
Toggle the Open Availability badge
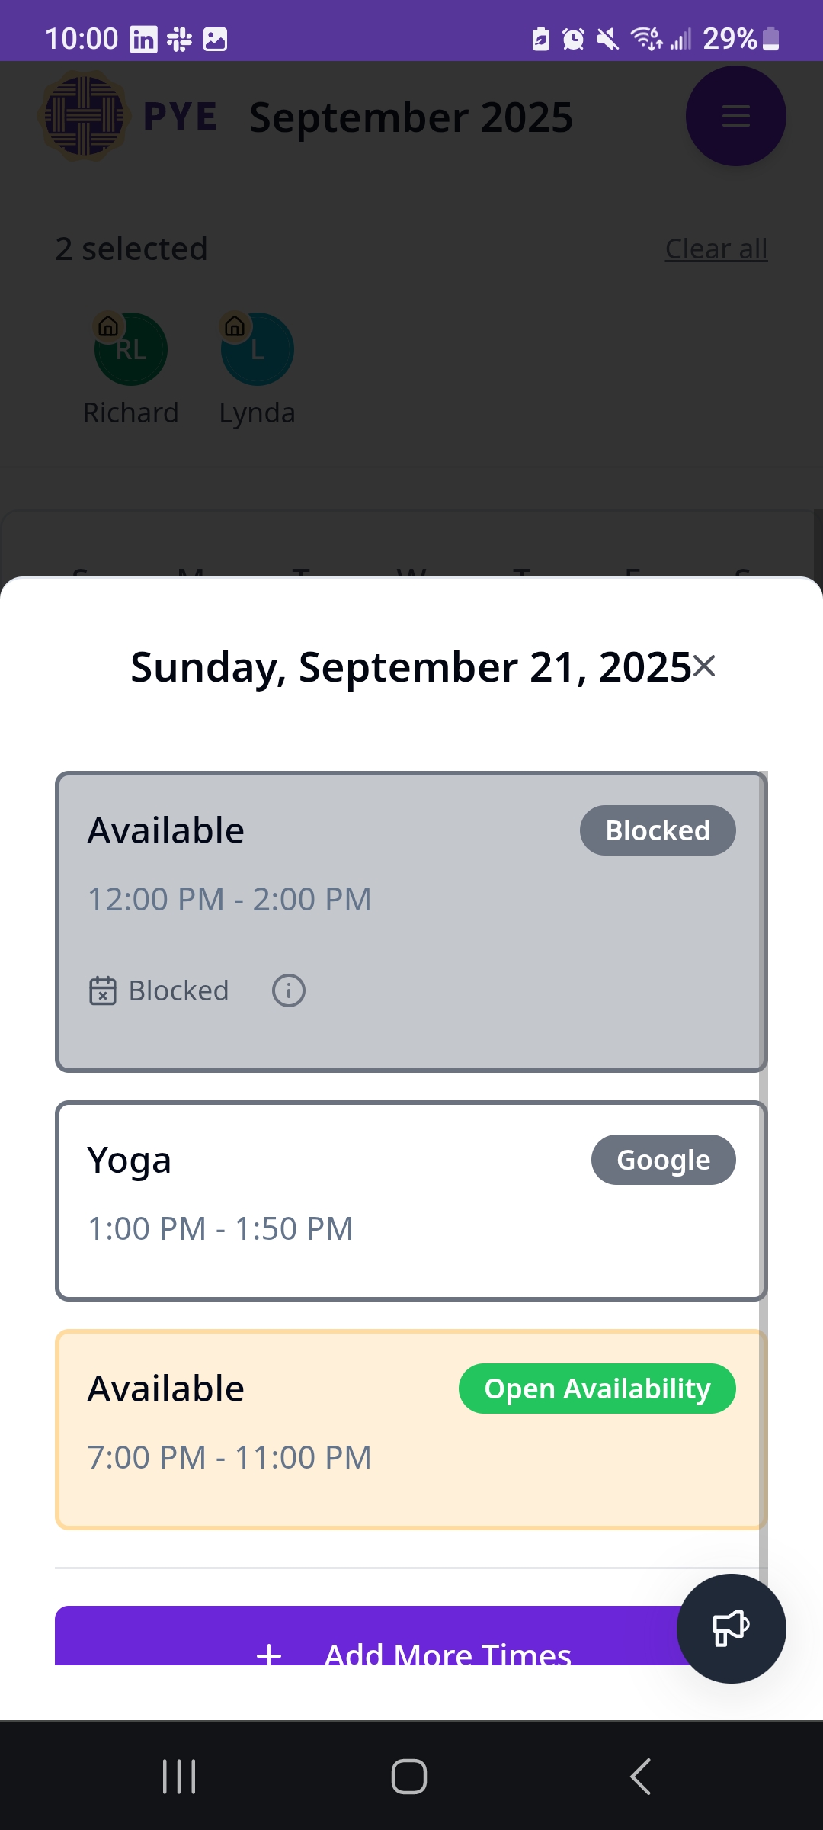[x=597, y=1389]
